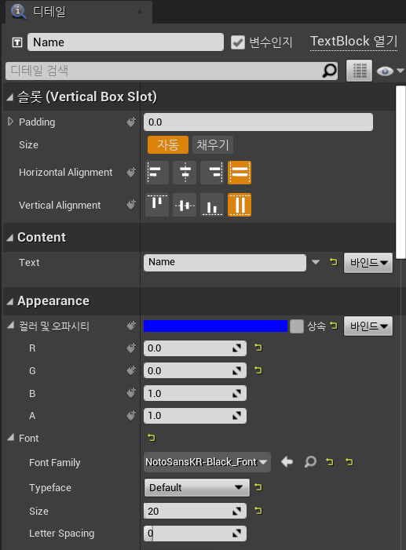Reset the G channel value
Viewport: 406px width, 550px height.
point(258,370)
